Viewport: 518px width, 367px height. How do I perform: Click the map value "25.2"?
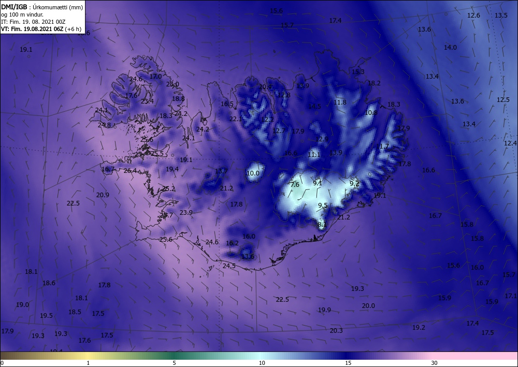pyautogui.click(x=168, y=189)
